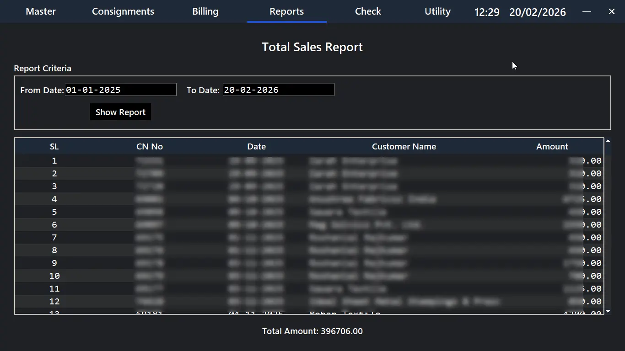Click the scrollbar down arrow
This screenshot has width=625, height=351.
point(608,311)
